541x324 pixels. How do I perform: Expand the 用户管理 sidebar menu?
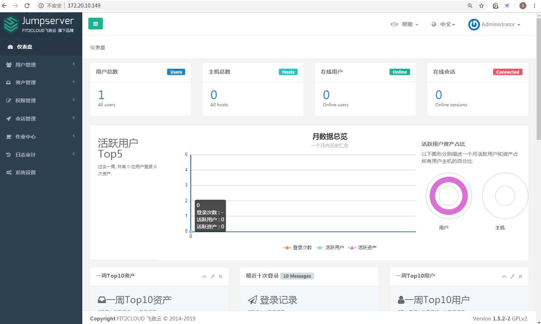point(41,65)
